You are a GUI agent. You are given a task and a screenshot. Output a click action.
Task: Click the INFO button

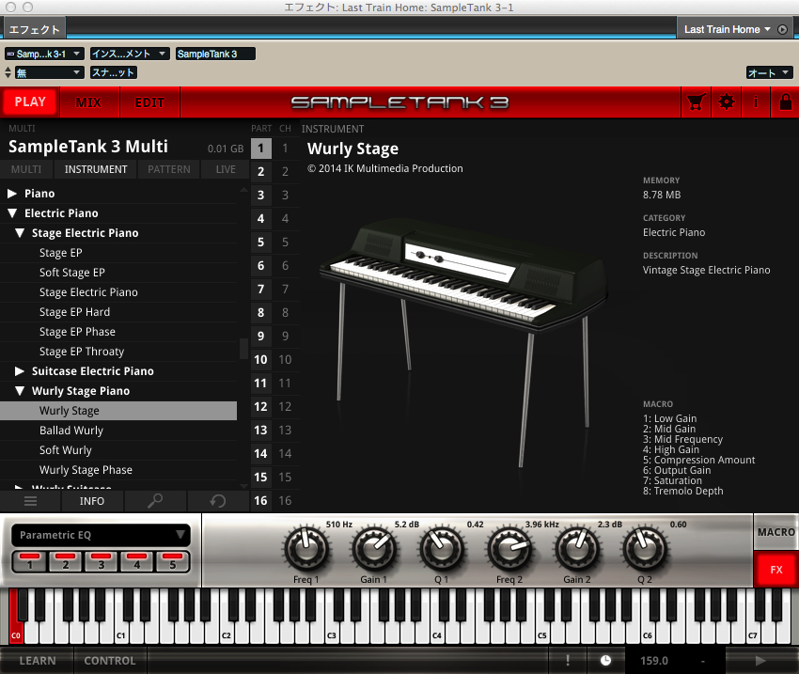click(92, 501)
